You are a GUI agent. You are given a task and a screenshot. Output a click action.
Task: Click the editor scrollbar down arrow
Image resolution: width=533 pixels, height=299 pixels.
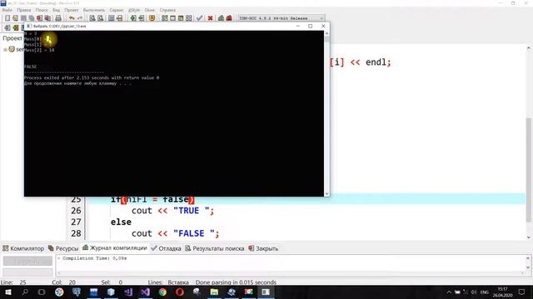coord(529,237)
